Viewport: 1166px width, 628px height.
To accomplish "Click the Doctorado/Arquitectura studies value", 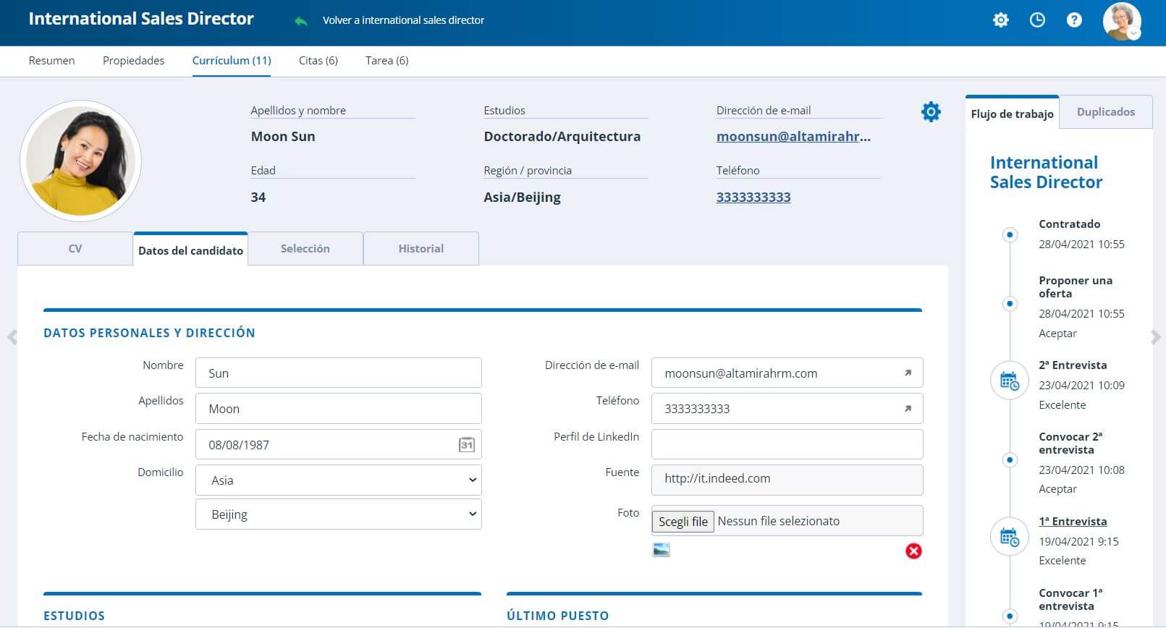I will pos(562,136).
